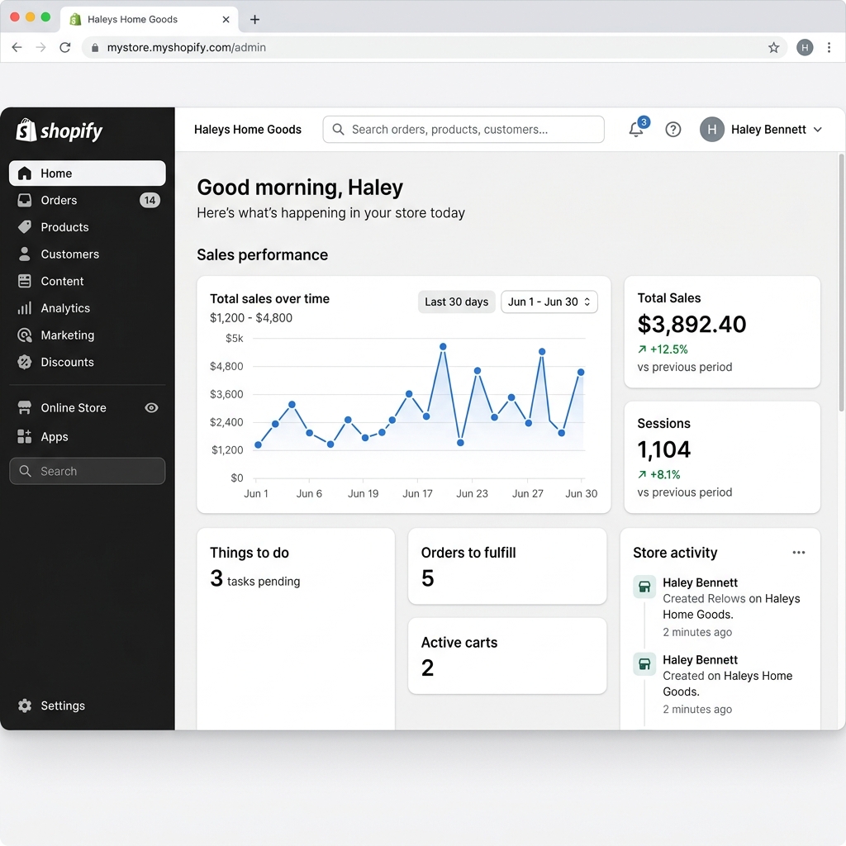The height and width of the screenshot is (846, 846).
Task: Click the Analytics bar chart icon
Action: pos(24,308)
